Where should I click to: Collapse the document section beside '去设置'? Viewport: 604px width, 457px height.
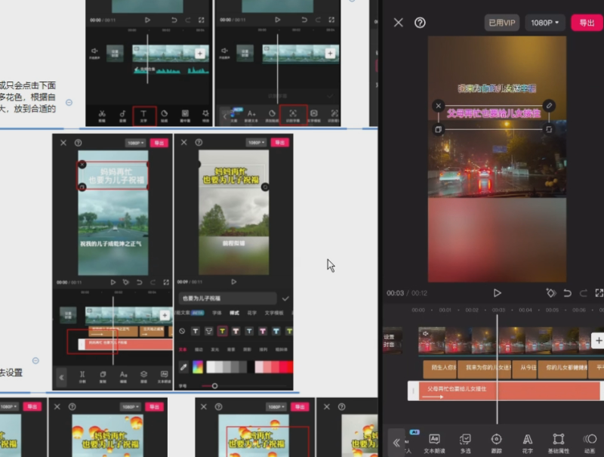(x=35, y=361)
